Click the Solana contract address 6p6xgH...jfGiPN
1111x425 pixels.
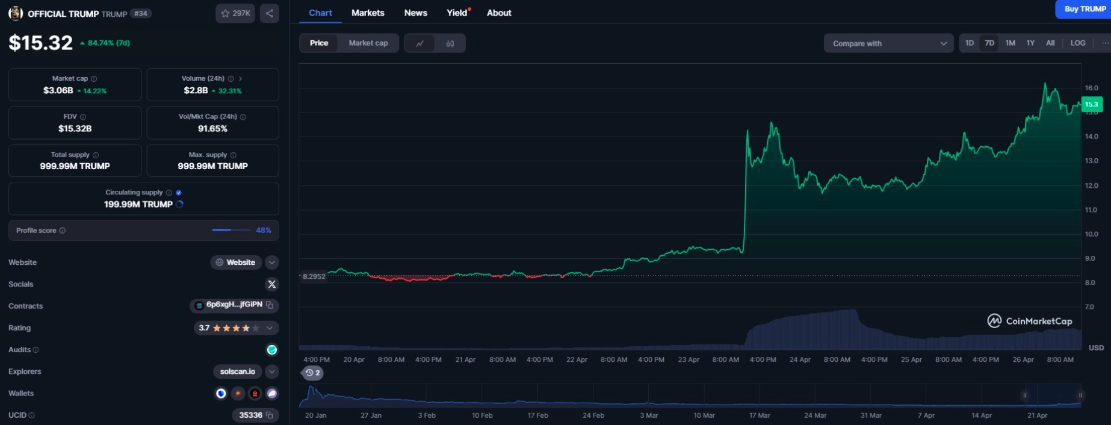(x=234, y=305)
